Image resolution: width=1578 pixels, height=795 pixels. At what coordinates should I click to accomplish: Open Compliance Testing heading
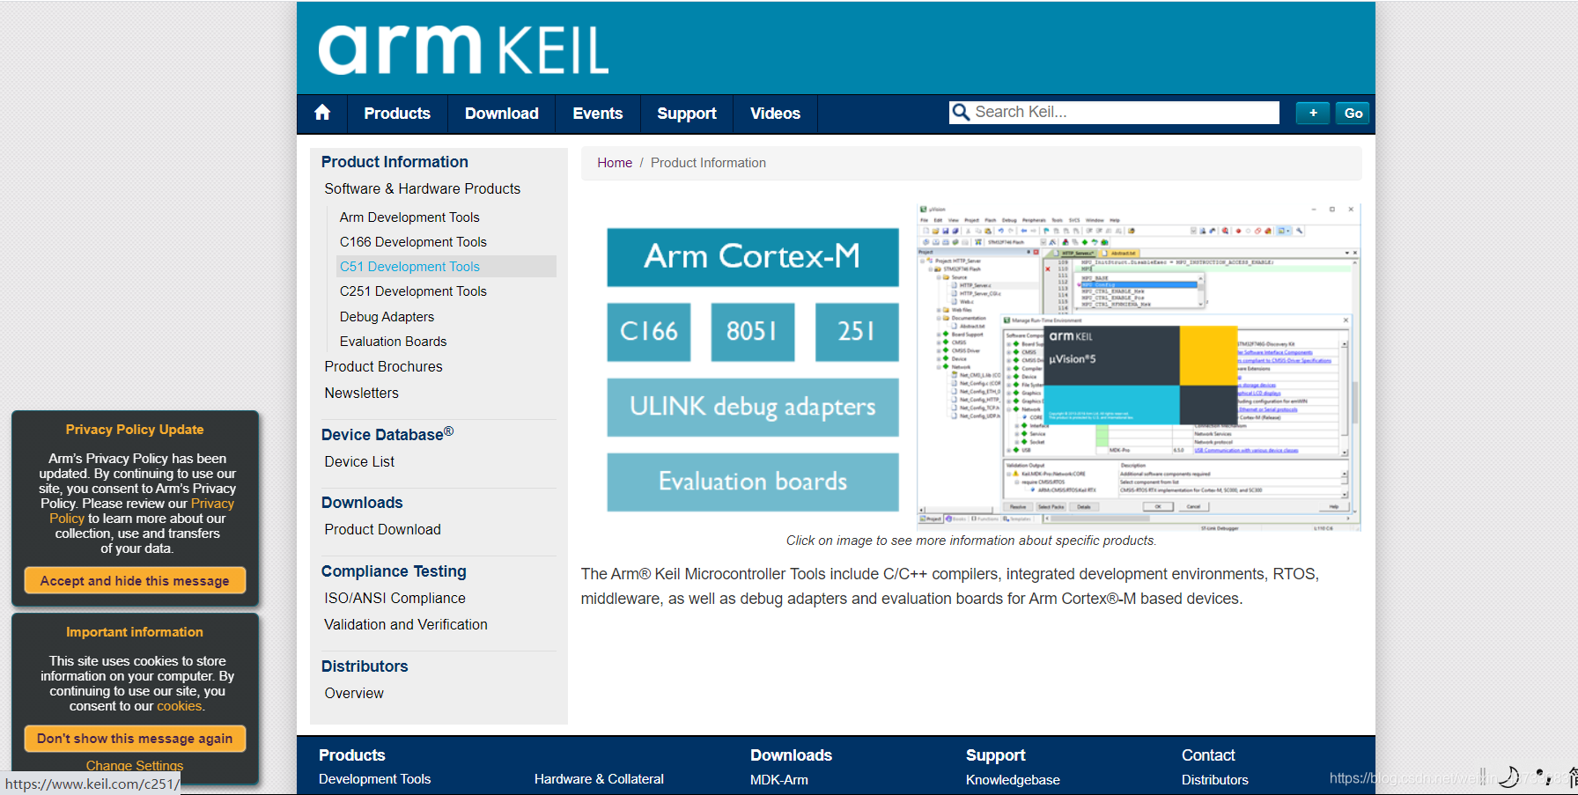(394, 571)
